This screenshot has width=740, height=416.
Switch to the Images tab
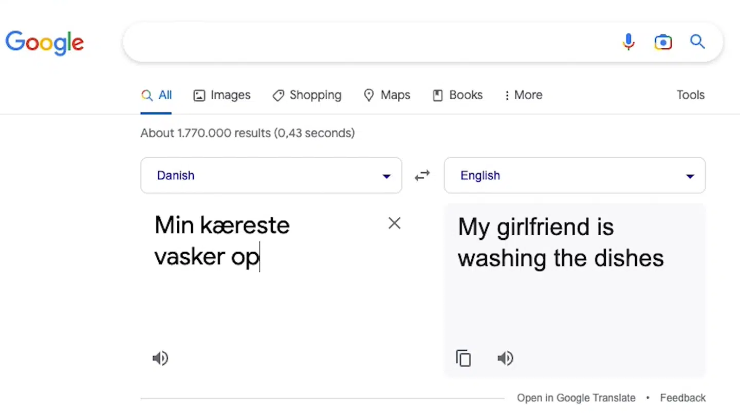222,95
